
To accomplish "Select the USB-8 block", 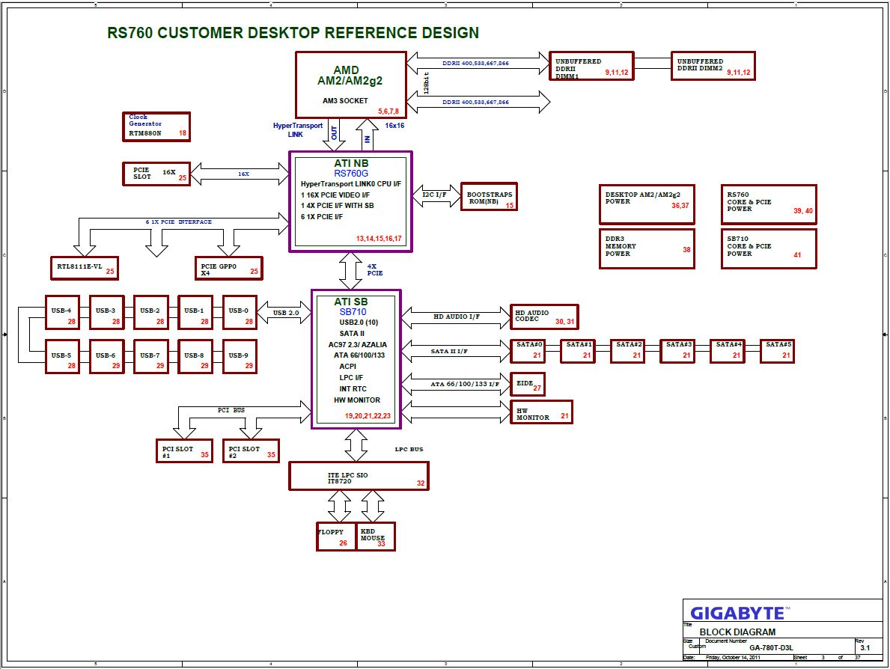I will (195, 356).
